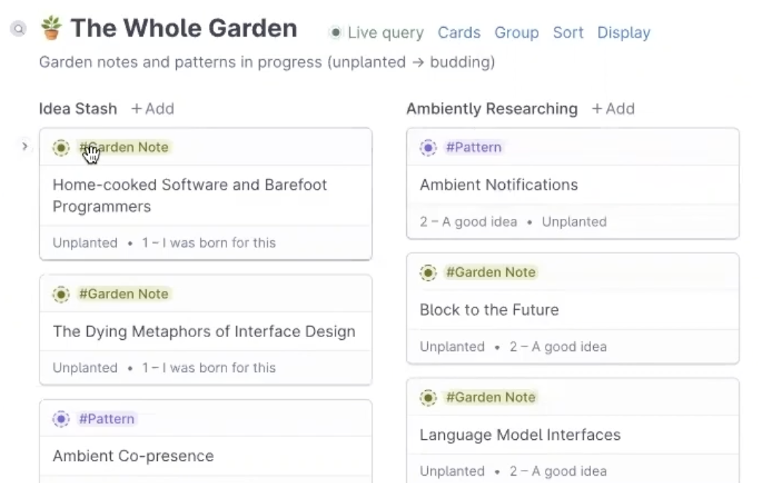Viewport: 767px width, 483px height.
Task: Open the 'Ambient Co-presence' card title
Action: 133,456
